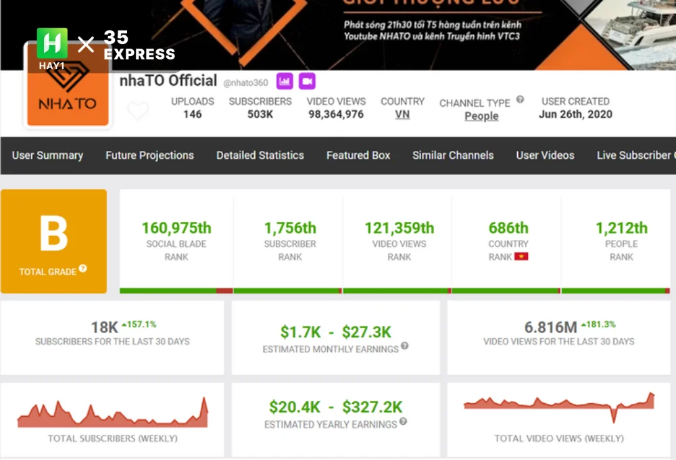Image resolution: width=676 pixels, height=460 pixels.
Task: Click the Subscriber Rank progress bar
Action: [287, 291]
